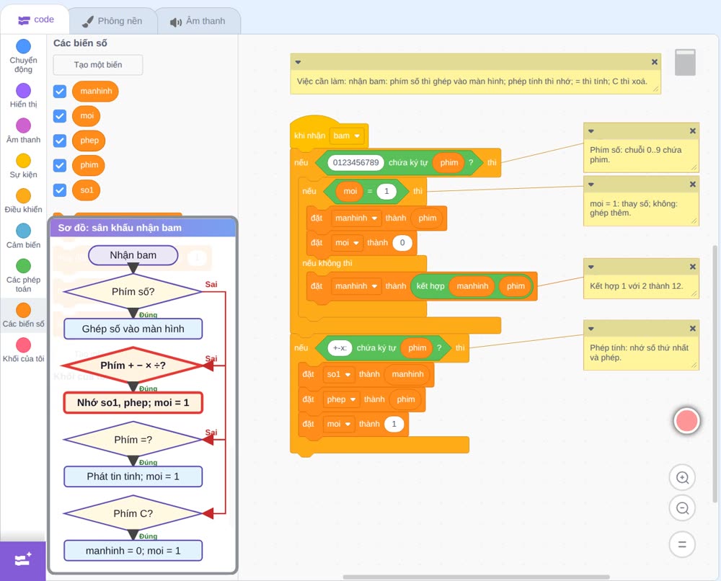The height and width of the screenshot is (581, 721).
Task: Close the 'Phép tính: nhớ số' comment
Action: [692, 329]
